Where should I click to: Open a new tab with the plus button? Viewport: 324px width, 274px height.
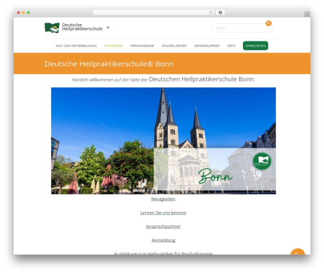click(307, 14)
